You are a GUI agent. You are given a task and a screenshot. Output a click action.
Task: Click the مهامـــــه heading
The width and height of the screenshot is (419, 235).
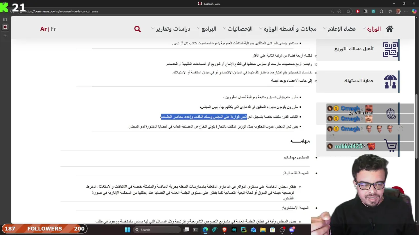tap(300, 141)
